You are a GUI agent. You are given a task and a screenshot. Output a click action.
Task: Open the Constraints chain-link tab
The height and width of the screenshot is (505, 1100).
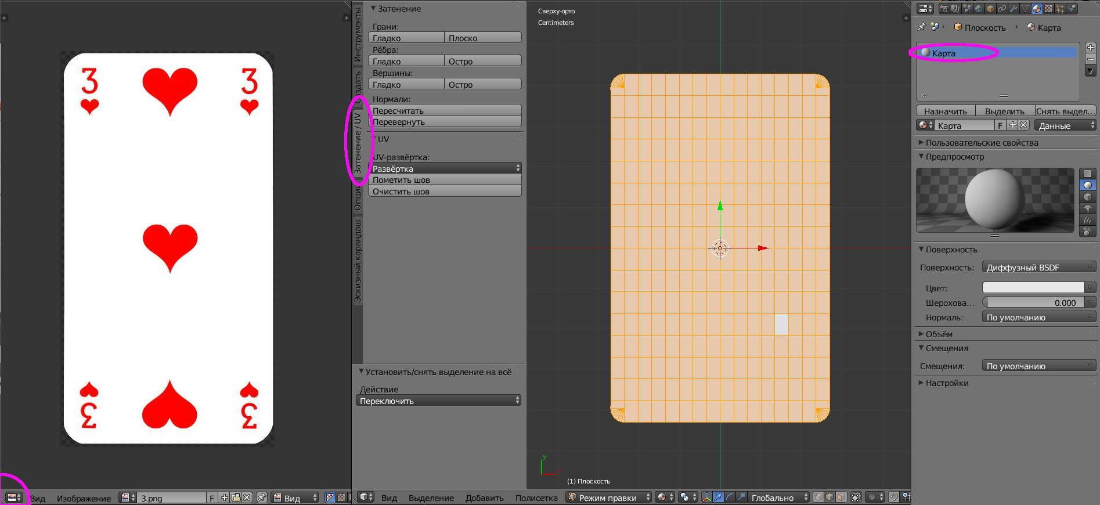(1002, 9)
